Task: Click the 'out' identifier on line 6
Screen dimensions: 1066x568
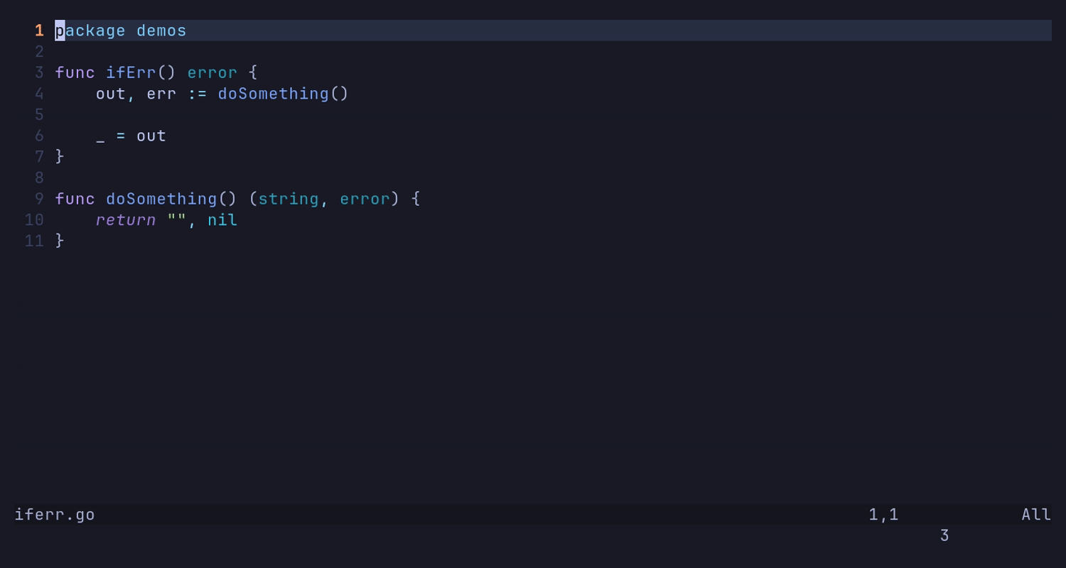Action: tap(151, 136)
